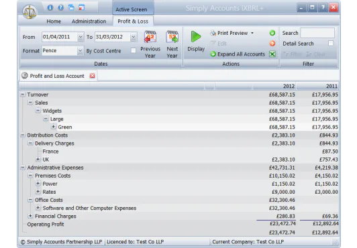Expand the Green node

(x=54, y=127)
